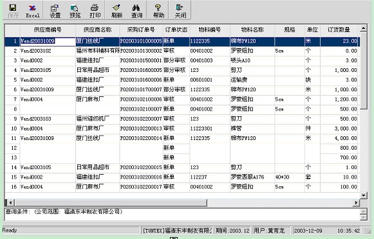Click the 订单状态 column header
This screenshot has height=239, width=374.
pyautogui.click(x=176, y=30)
